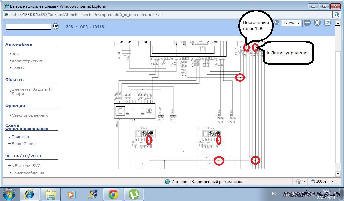
Task: Click the magnifier zoom icon beside 177%
Action: click(x=277, y=23)
